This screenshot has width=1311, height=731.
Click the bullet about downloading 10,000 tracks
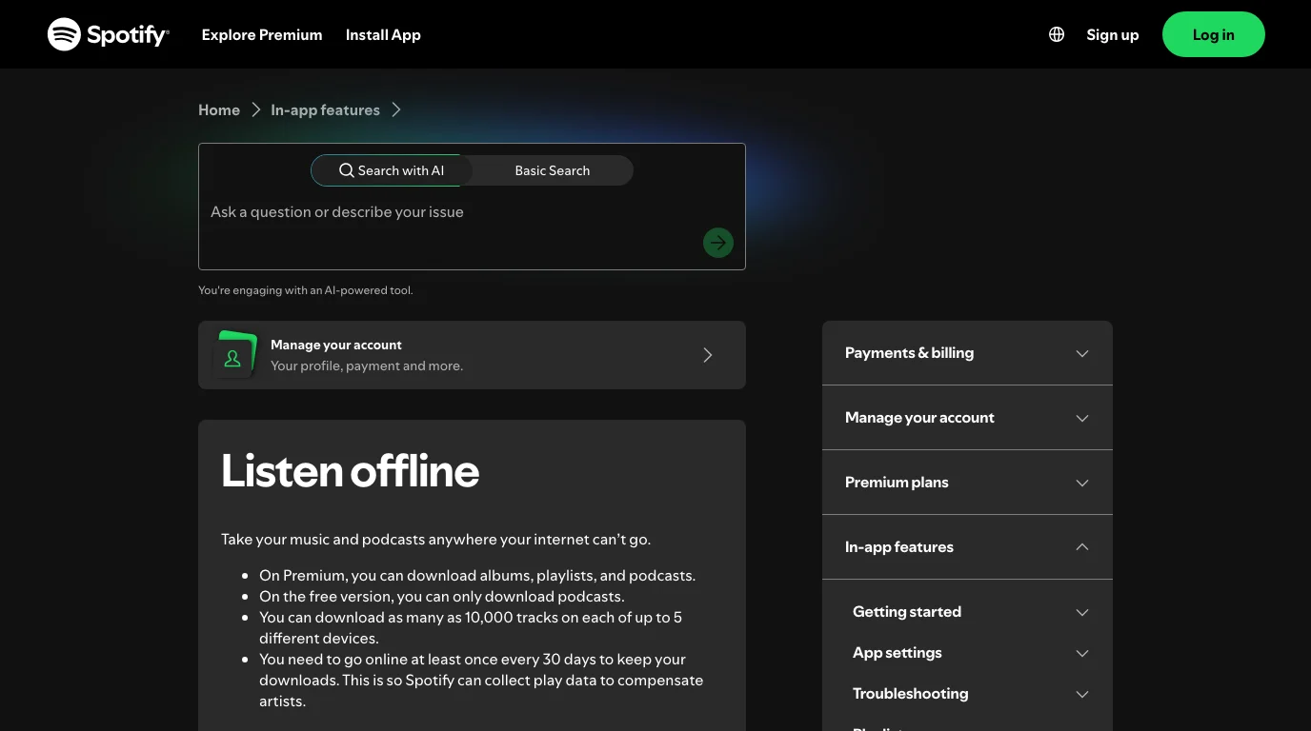coord(471,628)
